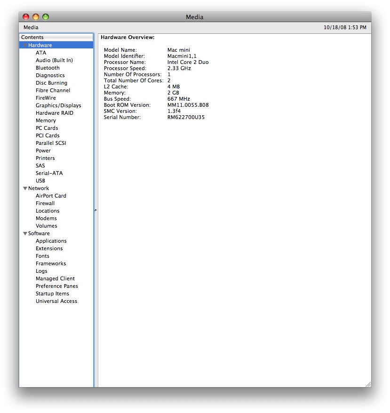Image resolution: width=390 pixels, height=413 pixels.
Task: Select Hardware category in Contents
Action: tap(56, 45)
